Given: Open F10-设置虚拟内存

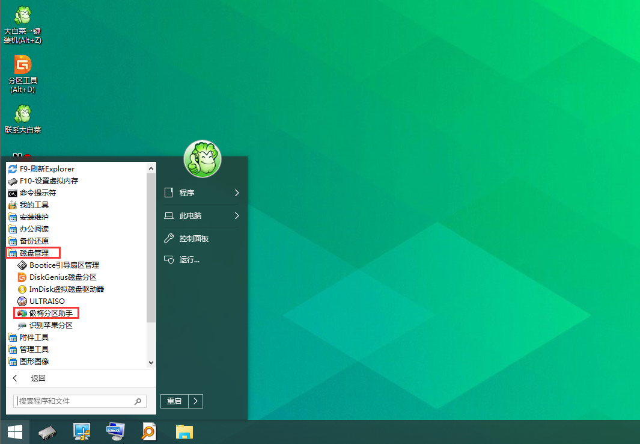Looking at the screenshot, I should [43, 180].
